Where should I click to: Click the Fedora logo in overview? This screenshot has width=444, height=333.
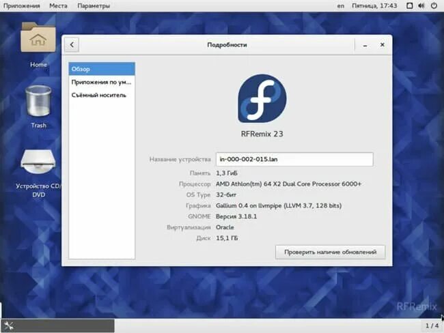coord(262,98)
